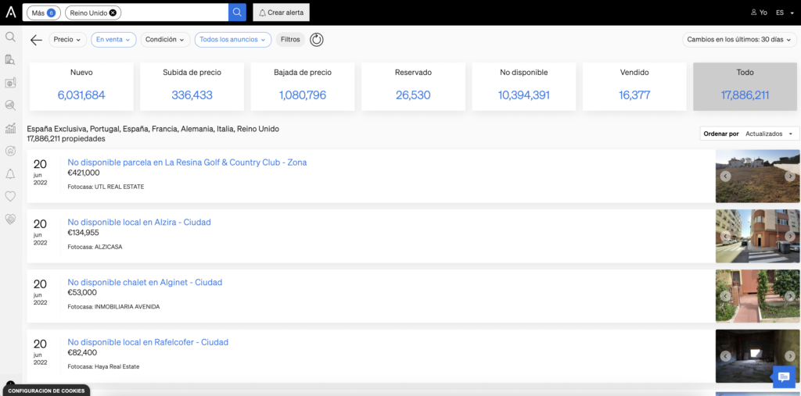Click Fotocasa: UTL REAL ESTATE text
Screen dimensions: 801x396
coord(106,187)
